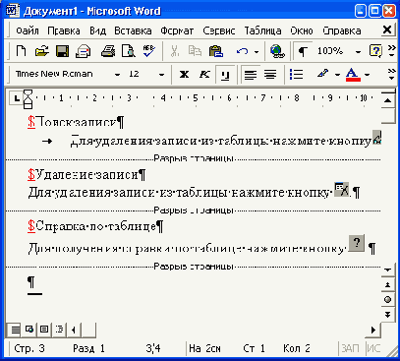This screenshot has width=400, height=361.
Task: Toggle underline formatting Ч
Action: [x=225, y=75]
